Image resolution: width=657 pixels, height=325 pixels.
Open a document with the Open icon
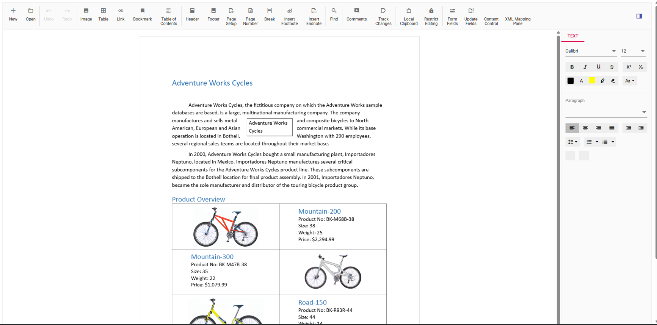coord(31,15)
